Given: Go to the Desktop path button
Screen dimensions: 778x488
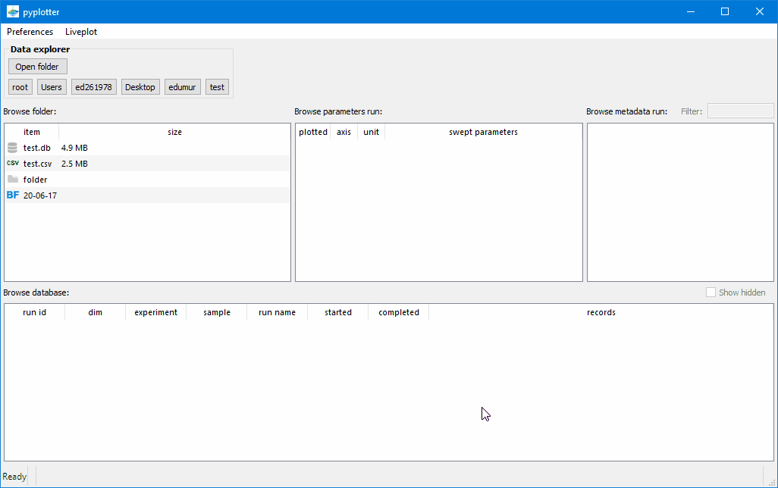Looking at the screenshot, I should click(140, 87).
